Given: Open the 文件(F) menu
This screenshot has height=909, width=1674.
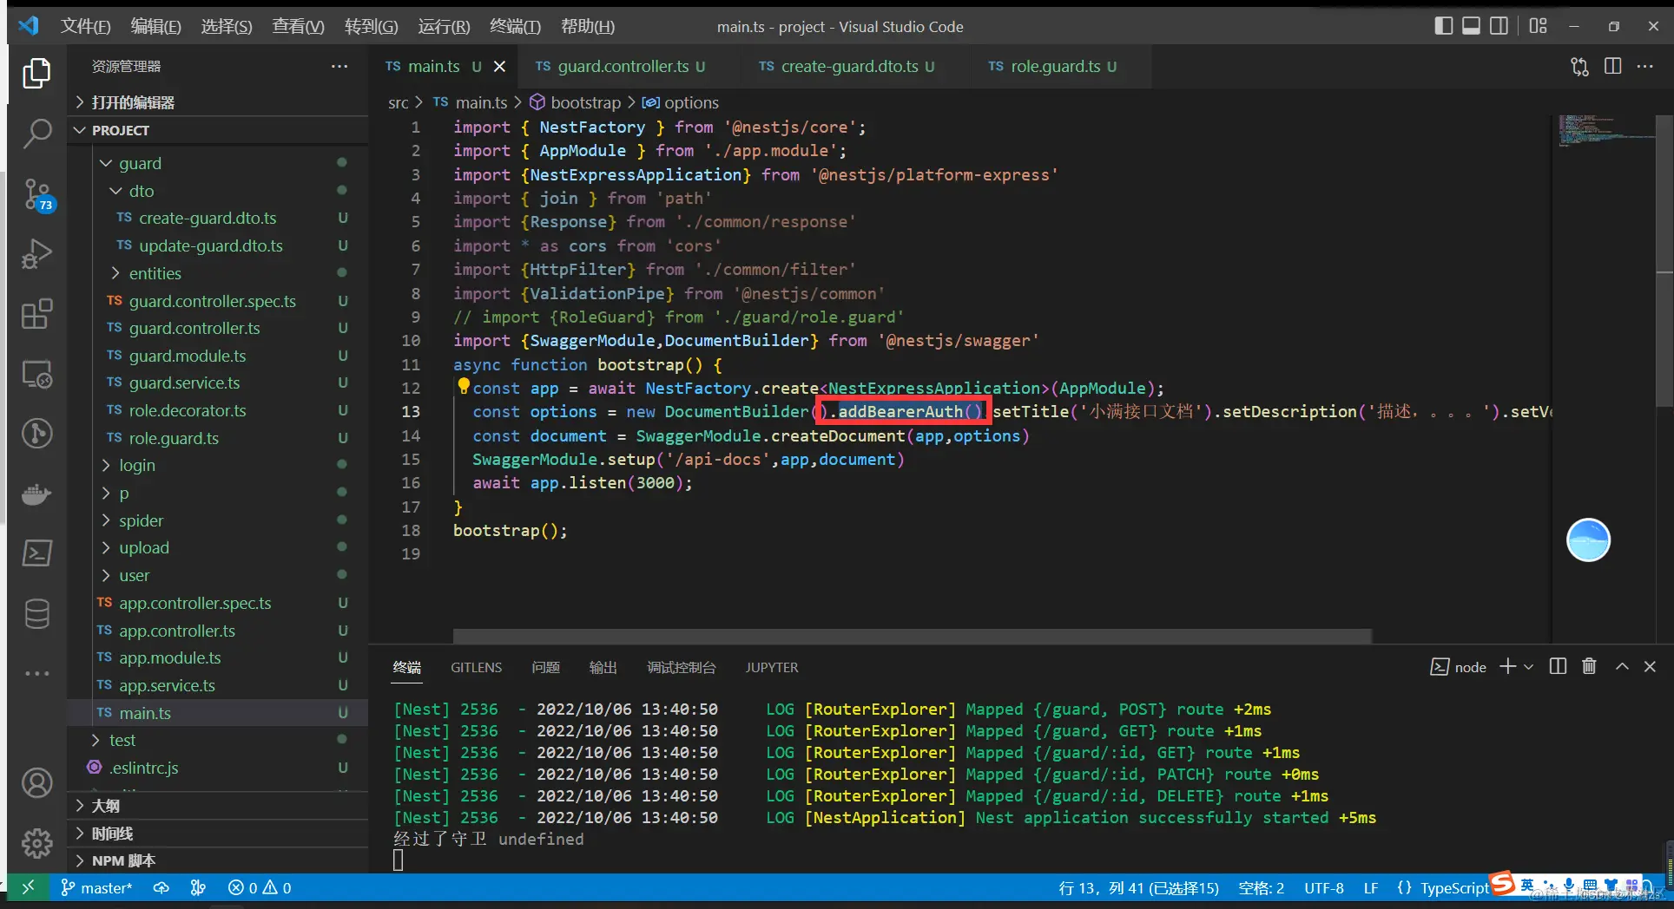Looking at the screenshot, I should point(85,26).
